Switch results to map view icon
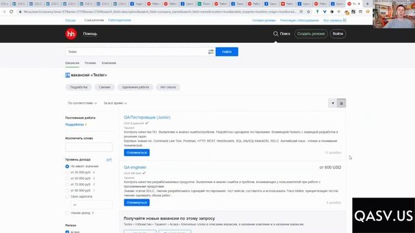415x233 pixels. tap(333, 104)
